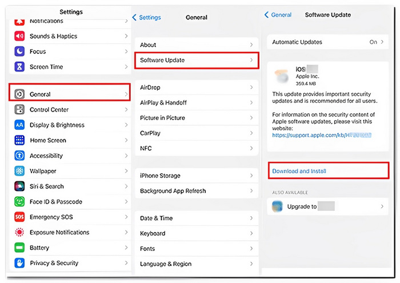The height and width of the screenshot is (283, 400).
Task: Click the About row chevron
Action: point(251,45)
